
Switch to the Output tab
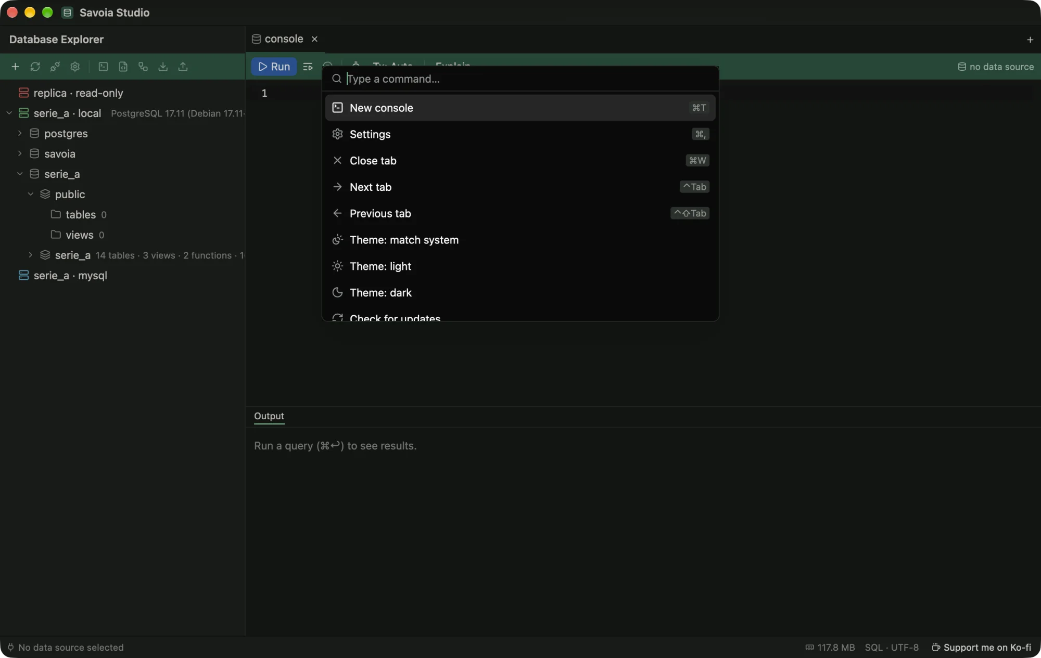[x=269, y=416]
